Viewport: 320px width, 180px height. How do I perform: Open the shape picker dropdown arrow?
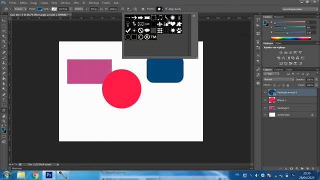tap(162, 9)
